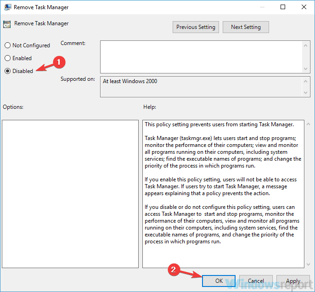Click the policy setting icon beside Remove Task Manager
315x292 pixels.
(x=7, y=24)
